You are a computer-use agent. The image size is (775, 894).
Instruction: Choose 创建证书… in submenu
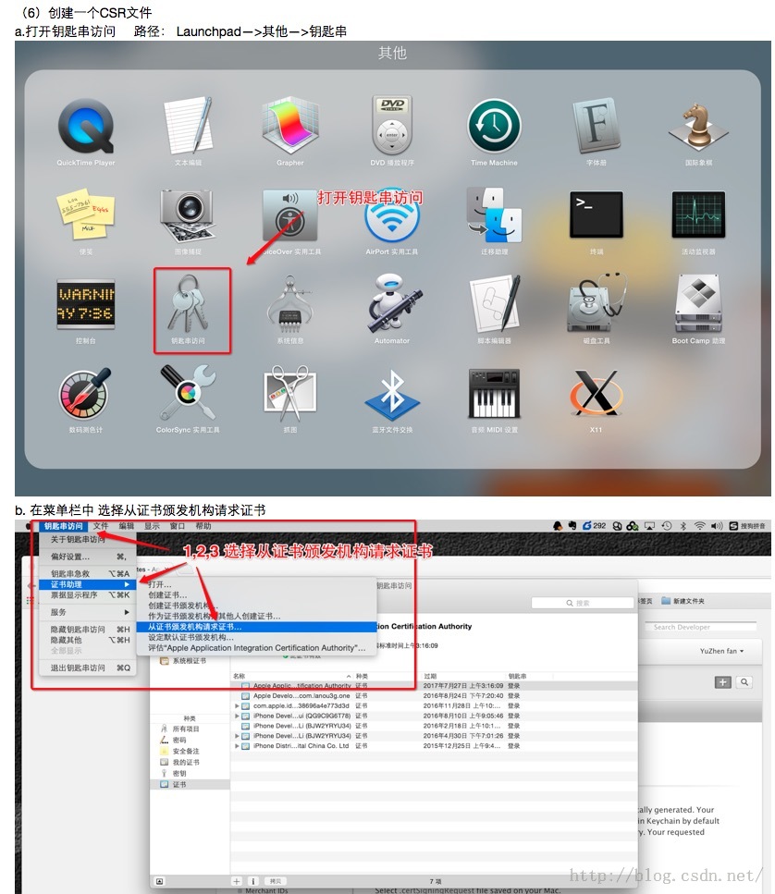point(257,594)
